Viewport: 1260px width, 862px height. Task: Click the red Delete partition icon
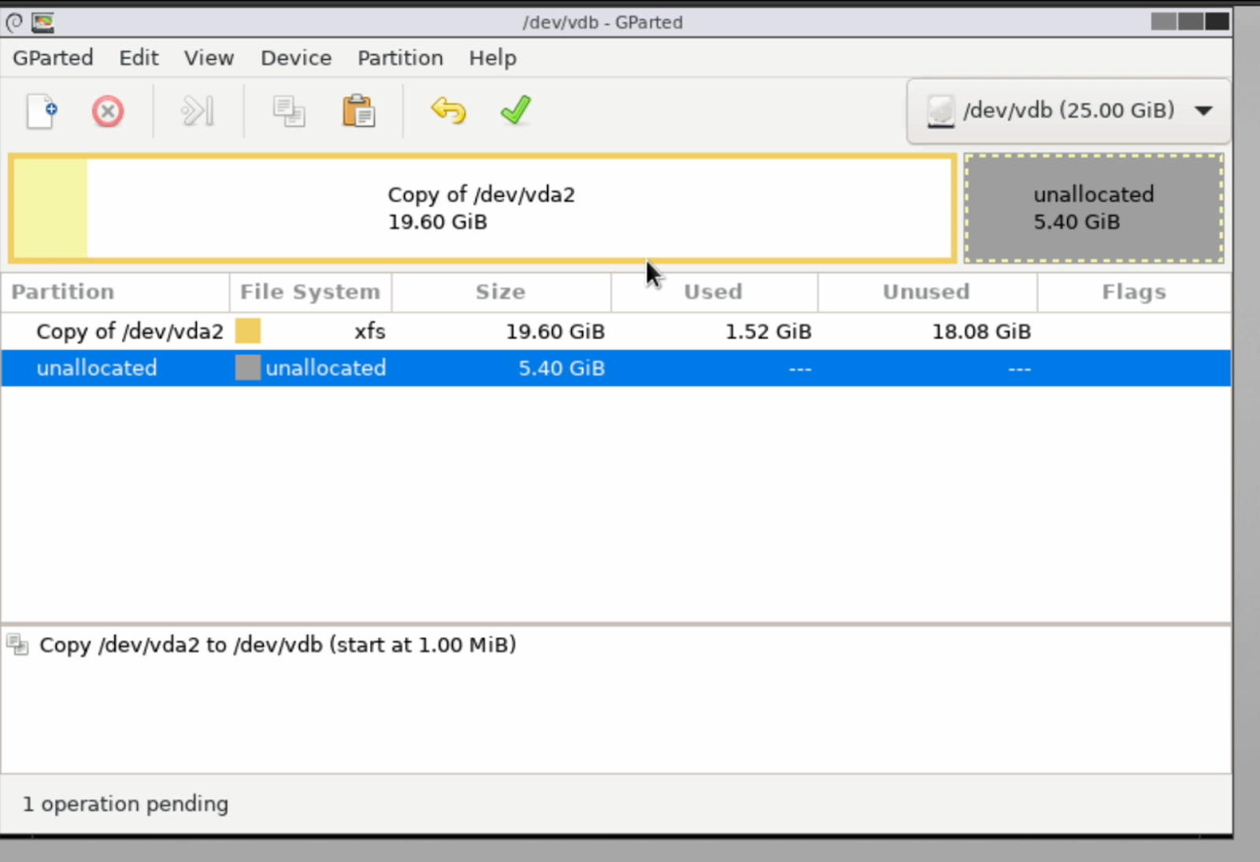(x=108, y=111)
